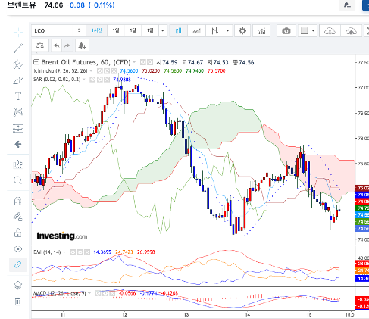Image resolution: width=369 pixels, height=319 pixels.
Task: Click the SAR (0.02, 0.02, 0.2) label
Action: [57, 80]
